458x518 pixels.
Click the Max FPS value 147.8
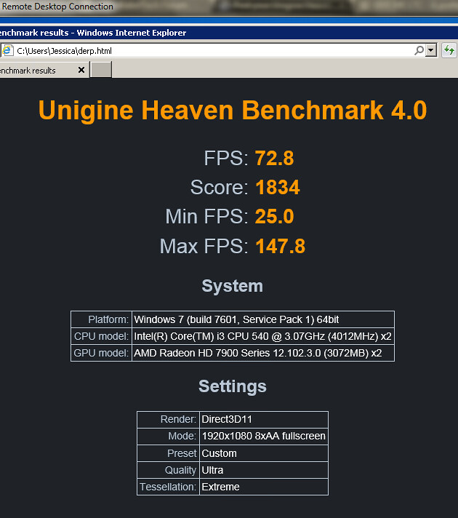280,247
